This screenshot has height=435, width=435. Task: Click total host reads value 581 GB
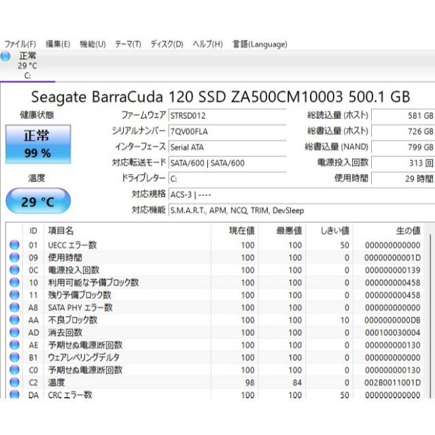click(403, 116)
